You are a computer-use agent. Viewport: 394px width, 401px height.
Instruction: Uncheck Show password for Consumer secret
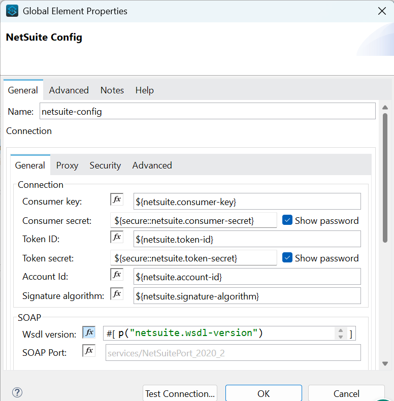[x=287, y=220]
